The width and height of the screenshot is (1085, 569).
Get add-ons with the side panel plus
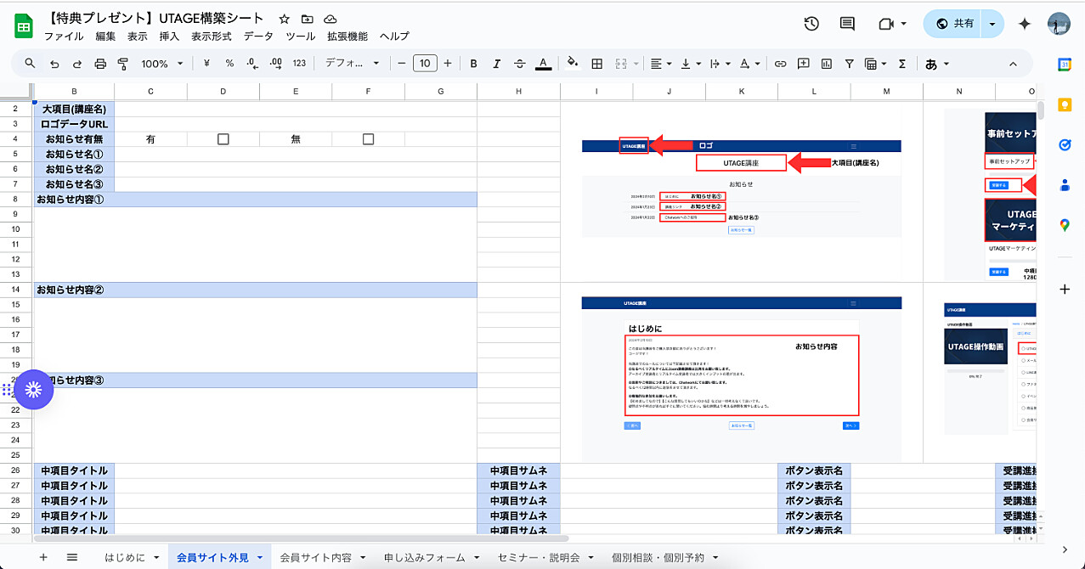[x=1065, y=290]
